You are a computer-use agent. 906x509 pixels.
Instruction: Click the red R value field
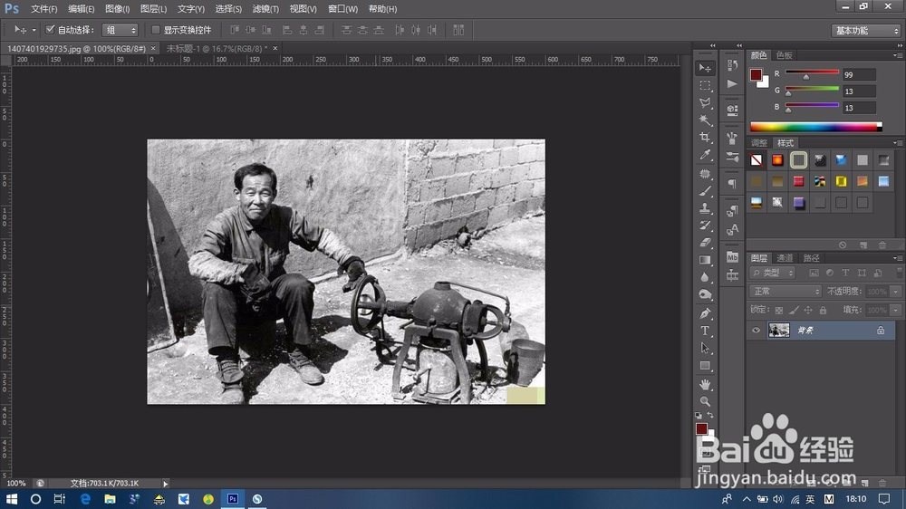859,74
